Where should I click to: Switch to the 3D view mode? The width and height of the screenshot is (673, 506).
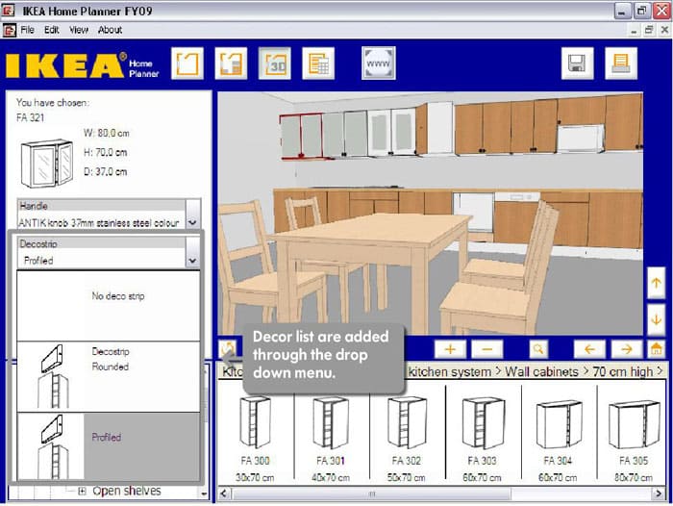click(x=276, y=63)
